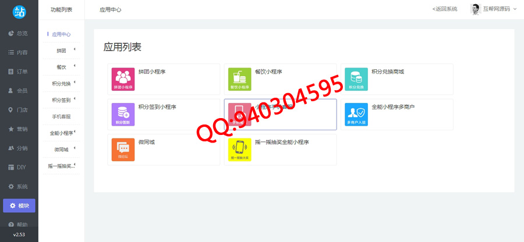Open the 微同城 orange chat icon
The width and height of the screenshot is (524, 242).
123,150
